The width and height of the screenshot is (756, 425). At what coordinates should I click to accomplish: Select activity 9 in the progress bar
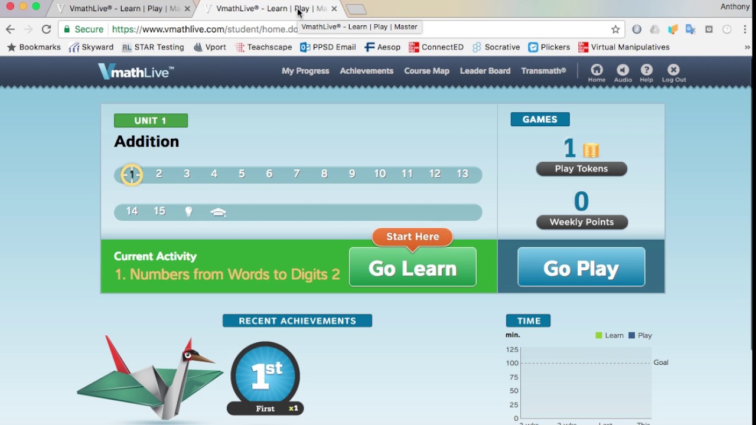[352, 174]
